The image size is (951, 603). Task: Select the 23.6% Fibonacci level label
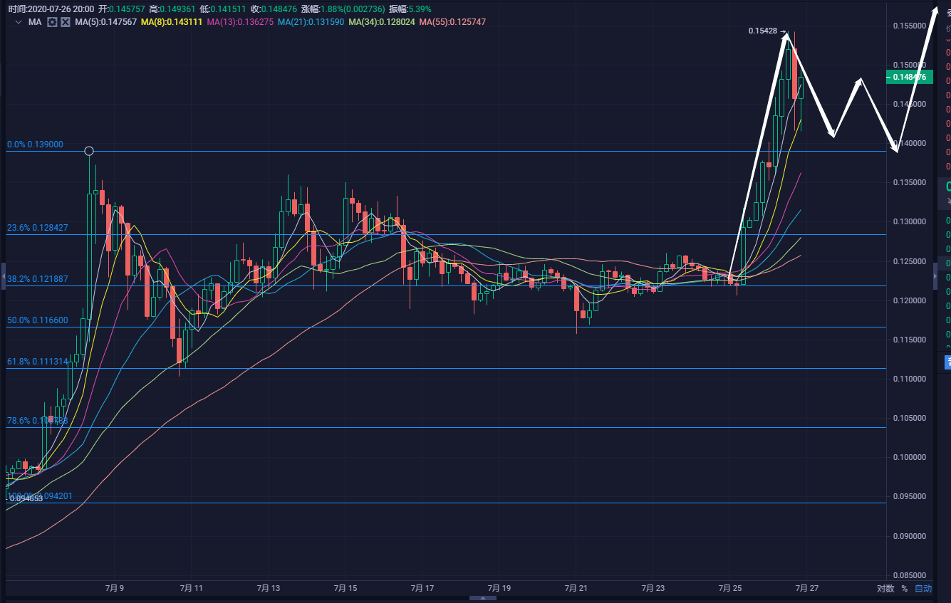click(x=37, y=228)
